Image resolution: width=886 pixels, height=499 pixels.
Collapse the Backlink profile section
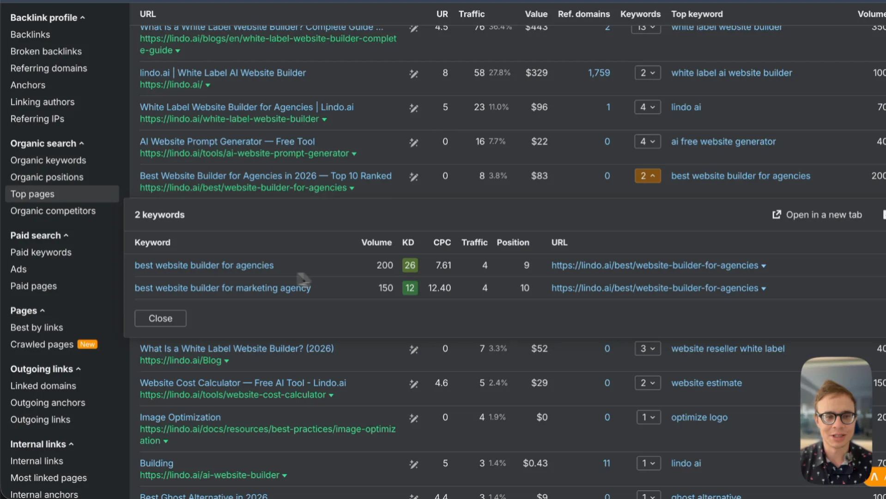pyautogui.click(x=48, y=18)
